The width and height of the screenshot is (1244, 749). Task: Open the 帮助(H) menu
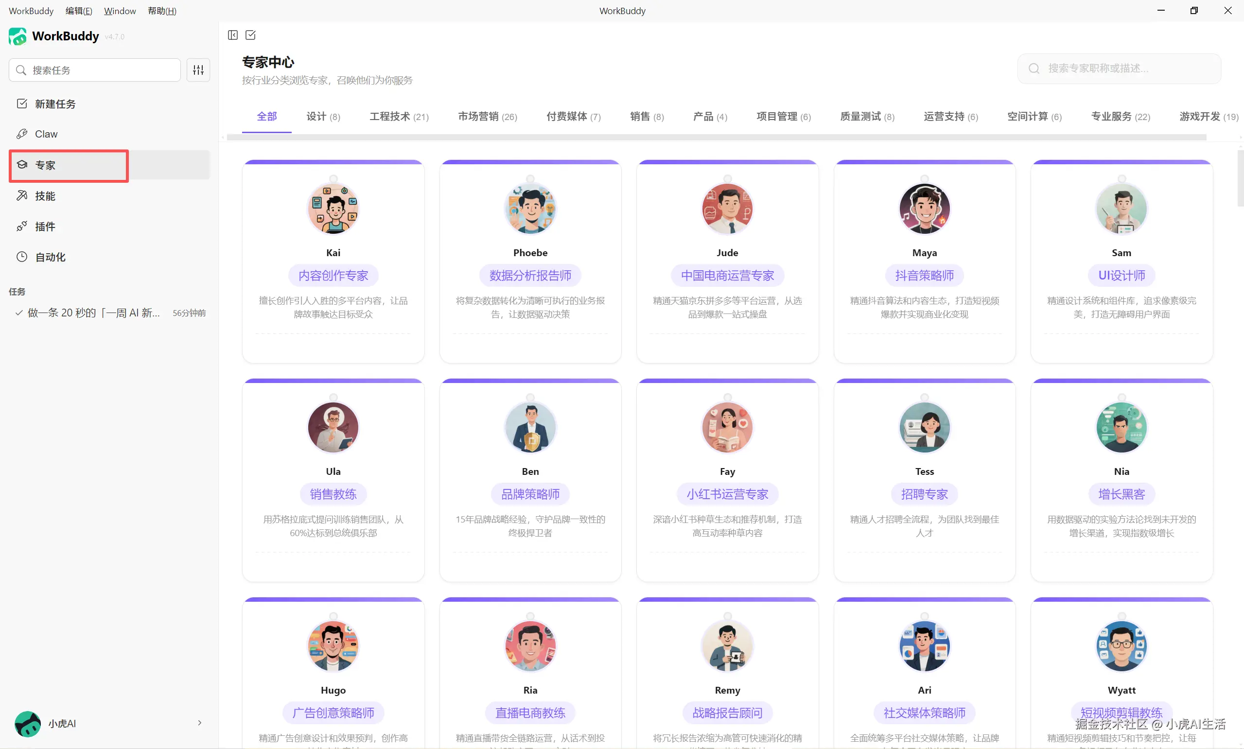coord(161,11)
